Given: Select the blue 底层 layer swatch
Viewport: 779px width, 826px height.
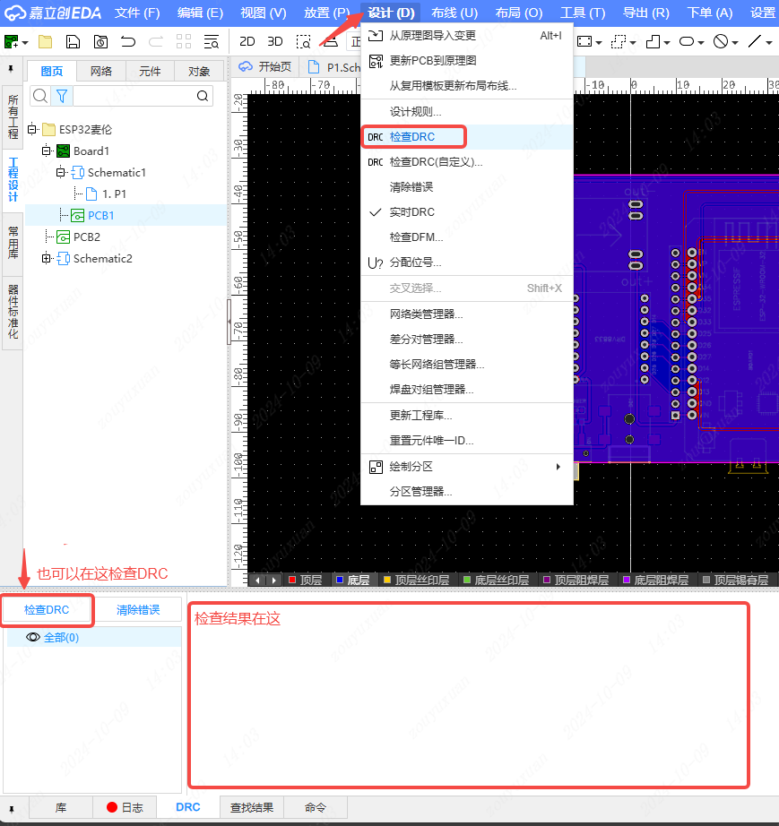Looking at the screenshot, I should pyautogui.click(x=340, y=580).
